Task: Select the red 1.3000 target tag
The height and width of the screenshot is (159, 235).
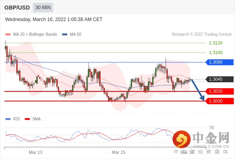Action: tap(219, 101)
